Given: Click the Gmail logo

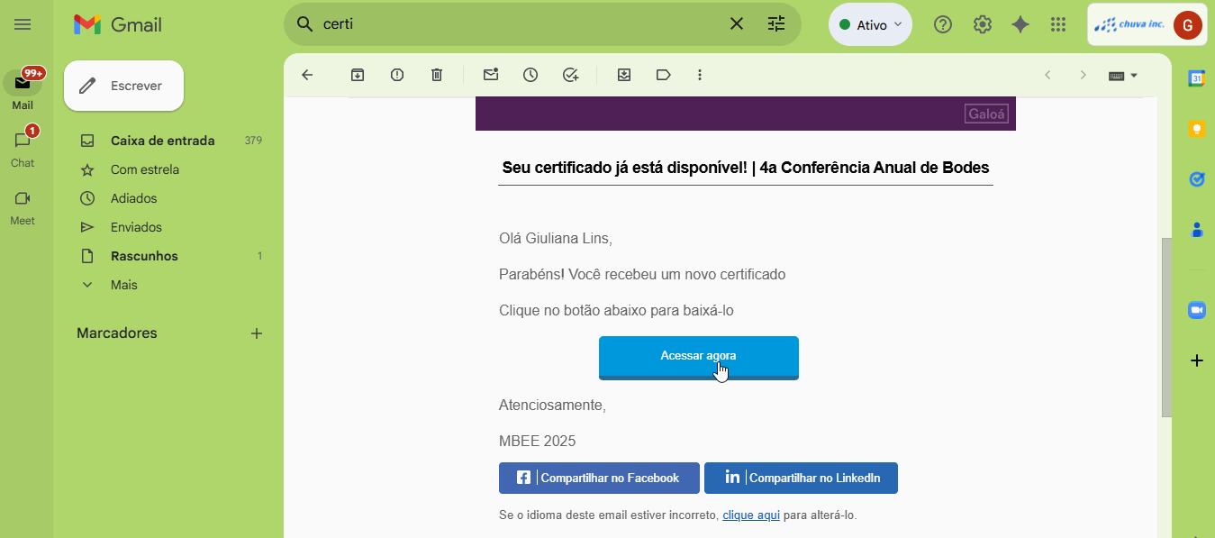Looking at the screenshot, I should tap(118, 24).
